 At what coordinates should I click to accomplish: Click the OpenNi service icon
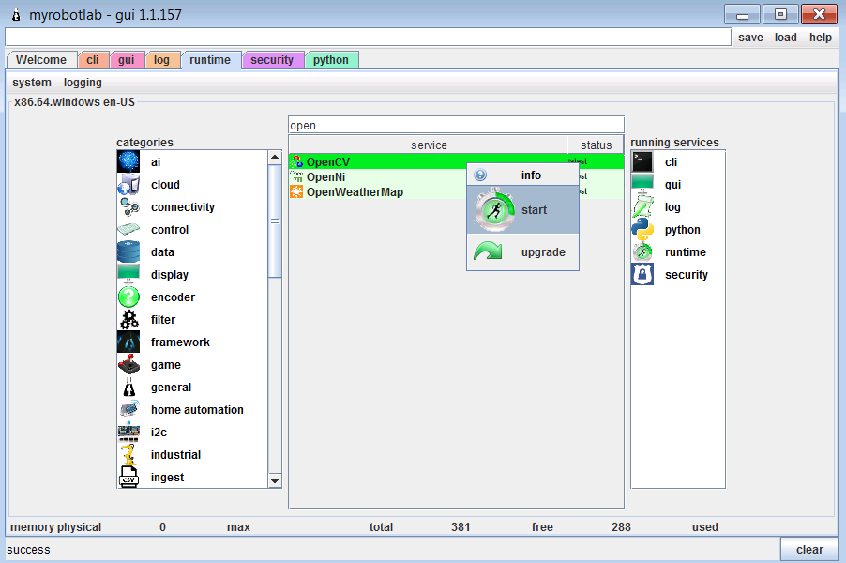[296, 176]
